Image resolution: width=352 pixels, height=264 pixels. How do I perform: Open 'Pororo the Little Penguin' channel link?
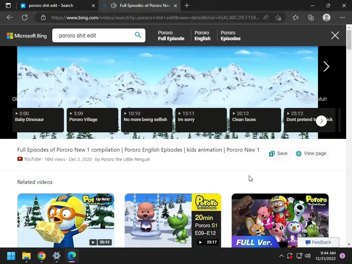coord(125,159)
